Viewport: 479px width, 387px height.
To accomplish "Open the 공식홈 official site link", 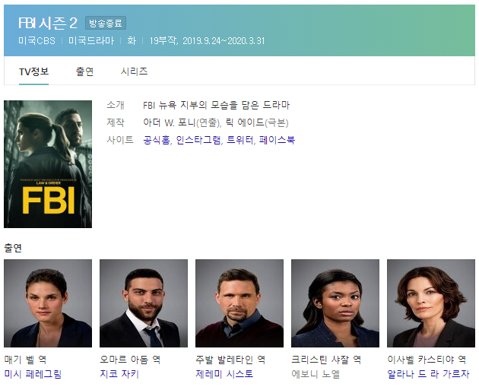I will click(x=157, y=140).
